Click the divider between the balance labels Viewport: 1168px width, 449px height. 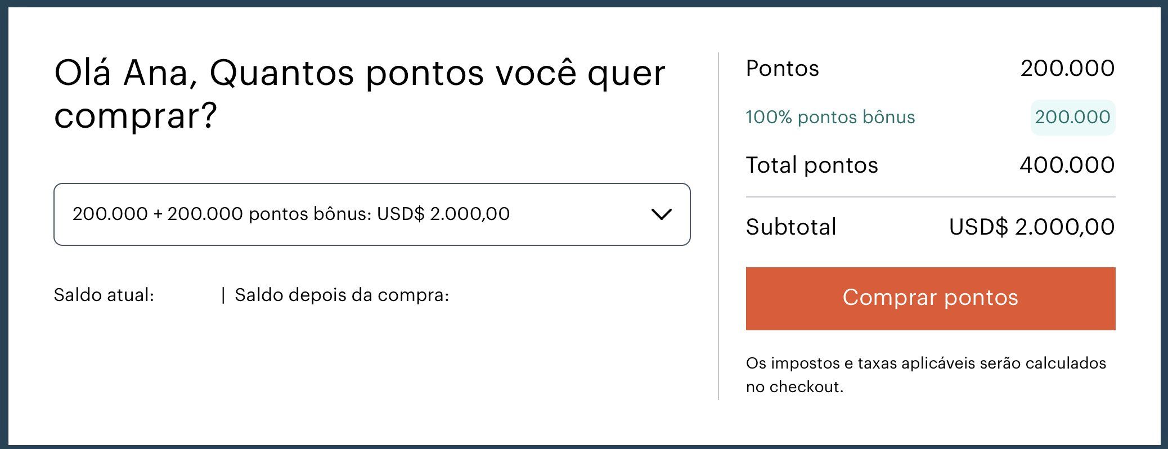click(x=223, y=295)
